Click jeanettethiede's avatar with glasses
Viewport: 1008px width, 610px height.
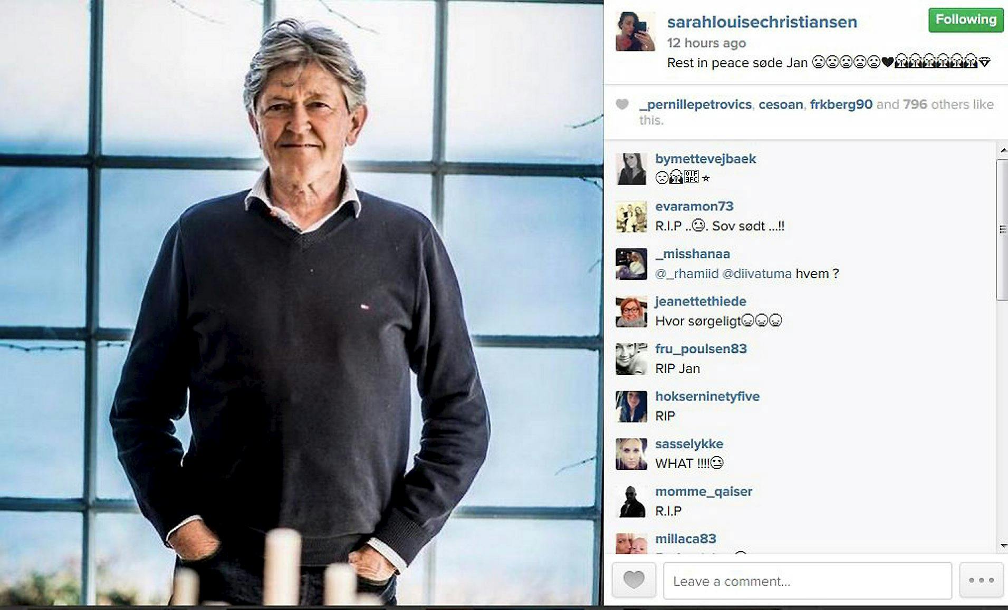[x=631, y=311]
